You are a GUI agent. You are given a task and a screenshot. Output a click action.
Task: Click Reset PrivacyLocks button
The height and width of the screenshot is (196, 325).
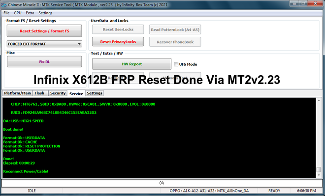tap(118, 42)
